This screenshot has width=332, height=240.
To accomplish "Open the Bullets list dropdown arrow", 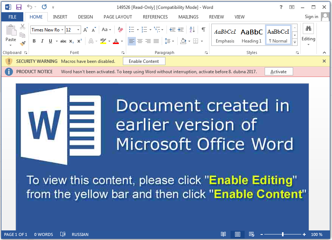I will click(138, 30).
